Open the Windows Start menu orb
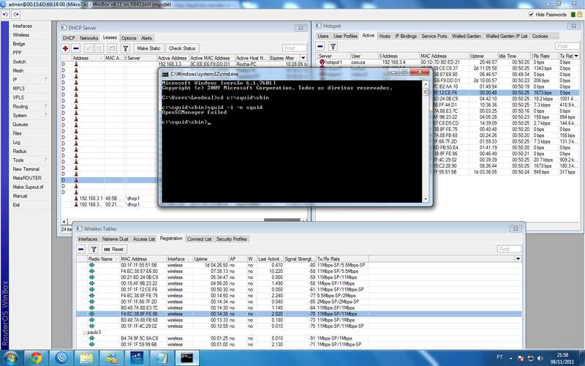Image resolution: width=585 pixels, height=366 pixels. tap(10, 358)
